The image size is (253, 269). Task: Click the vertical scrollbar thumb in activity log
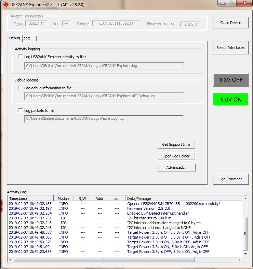245,233
